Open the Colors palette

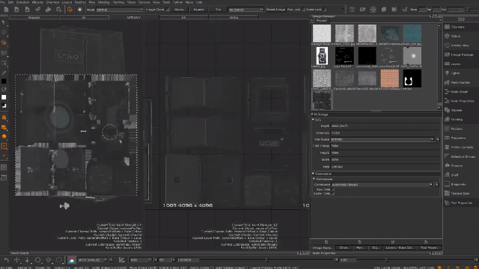click(460, 36)
